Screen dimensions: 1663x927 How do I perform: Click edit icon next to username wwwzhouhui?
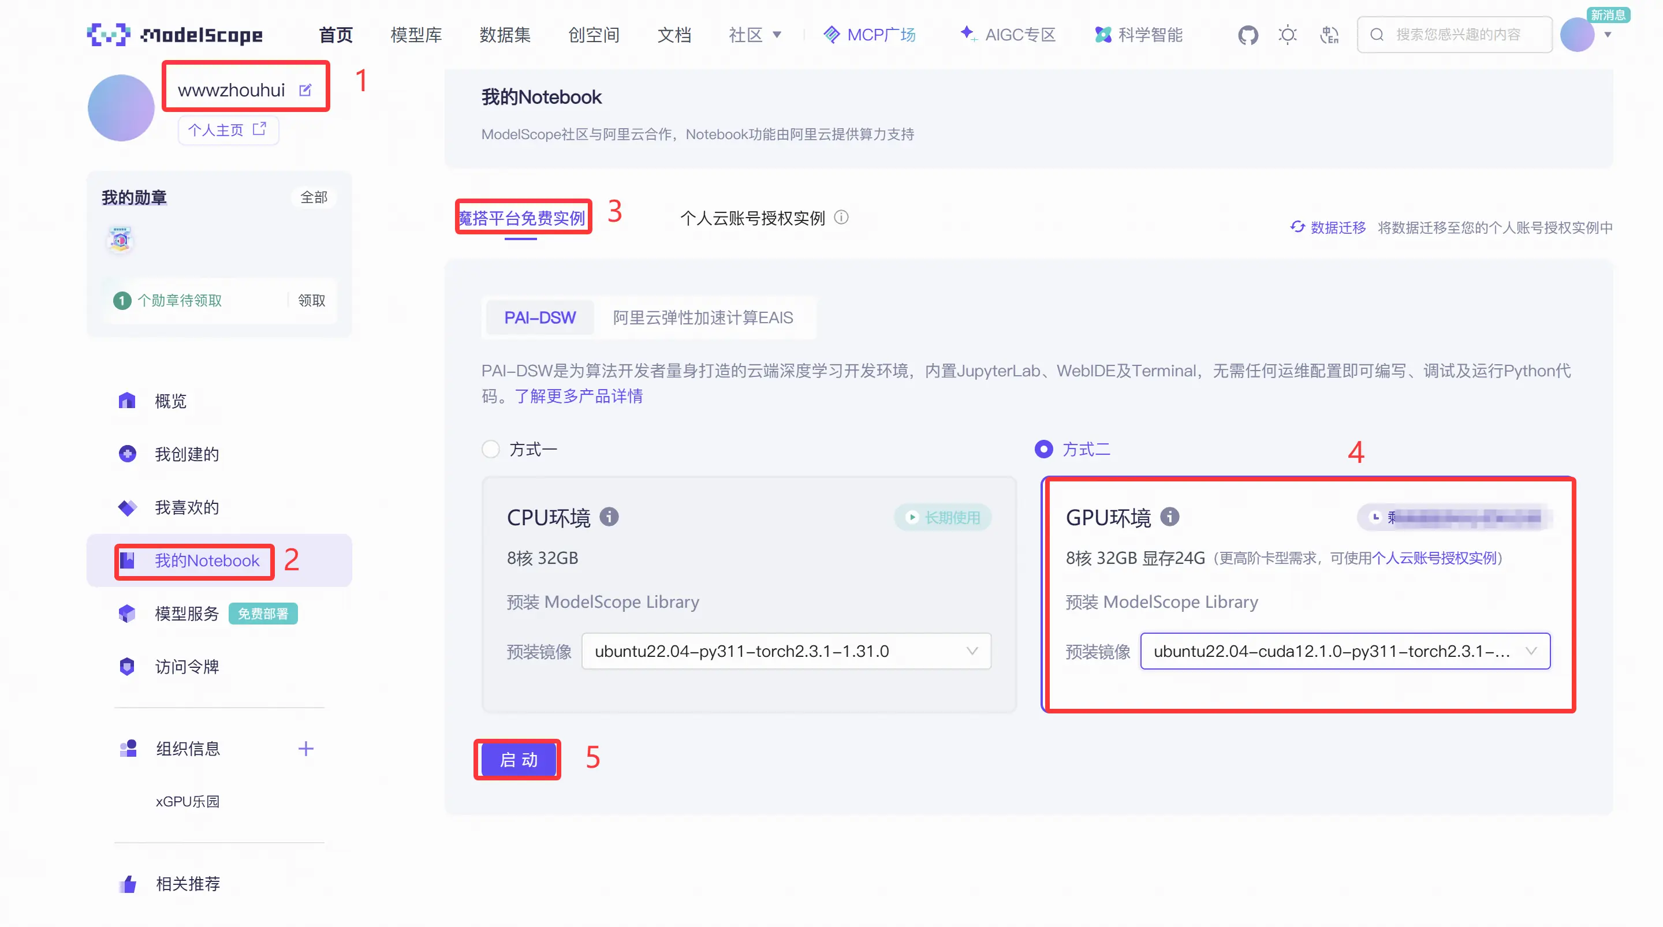click(x=305, y=91)
